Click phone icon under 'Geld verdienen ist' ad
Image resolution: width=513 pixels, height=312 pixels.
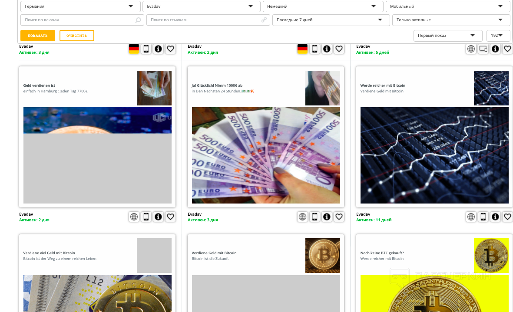click(x=146, y=217)
